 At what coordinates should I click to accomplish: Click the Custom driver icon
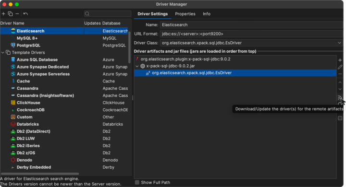13,117
